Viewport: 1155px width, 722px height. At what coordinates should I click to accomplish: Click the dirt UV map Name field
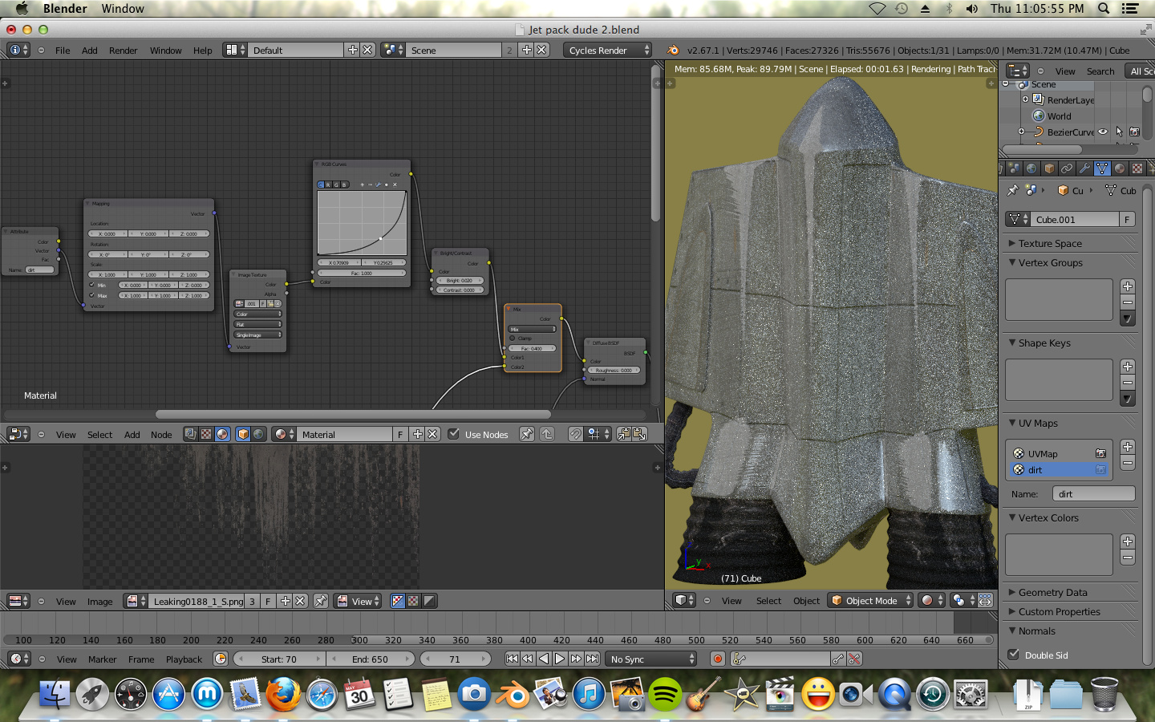[1094, 493]
